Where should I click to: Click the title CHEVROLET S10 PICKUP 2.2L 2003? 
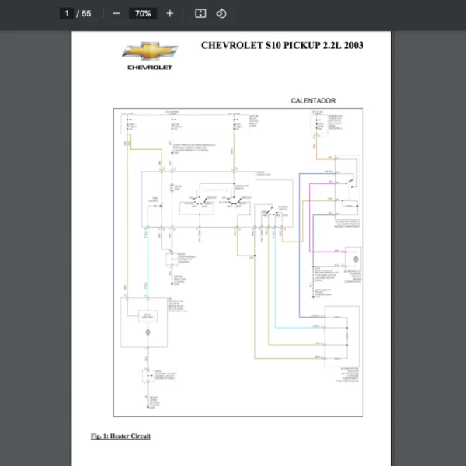point(282,45)
